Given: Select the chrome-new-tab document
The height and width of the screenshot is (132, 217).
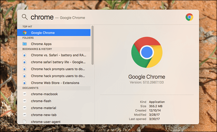Looking at the screenshot, I should [54, 115].
